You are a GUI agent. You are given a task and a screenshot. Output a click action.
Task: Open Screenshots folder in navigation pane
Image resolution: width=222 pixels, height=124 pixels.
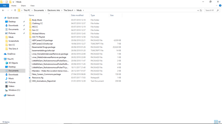tap(14, 41)
